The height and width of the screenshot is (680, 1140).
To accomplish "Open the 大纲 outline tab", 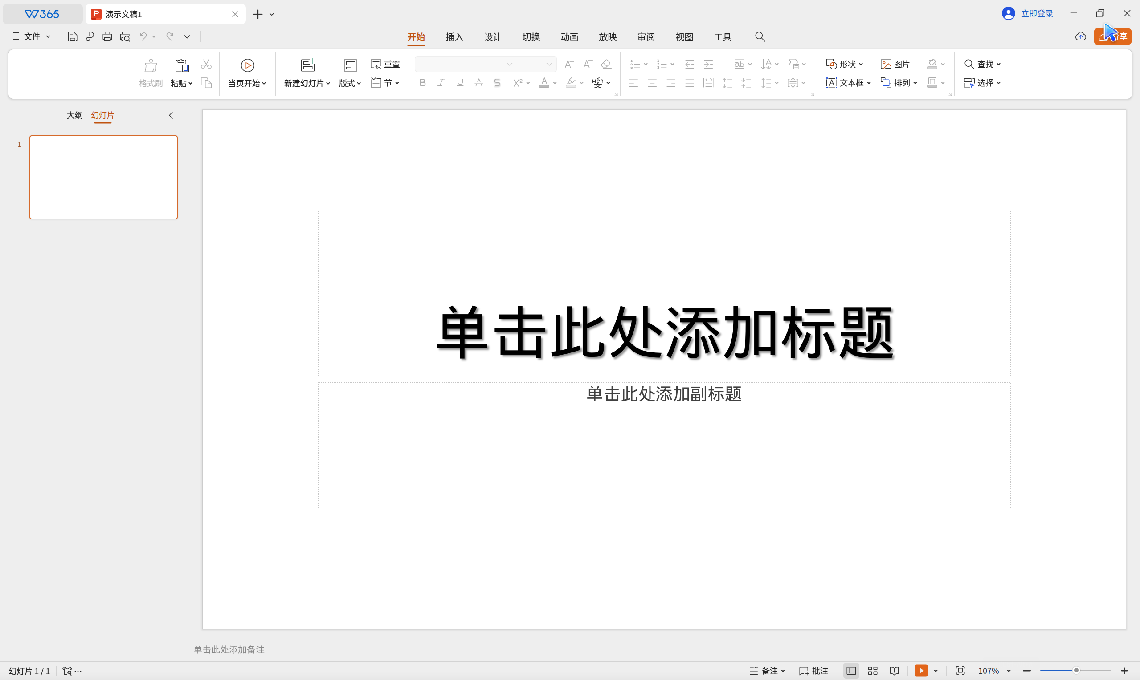I will pos(74,115).
